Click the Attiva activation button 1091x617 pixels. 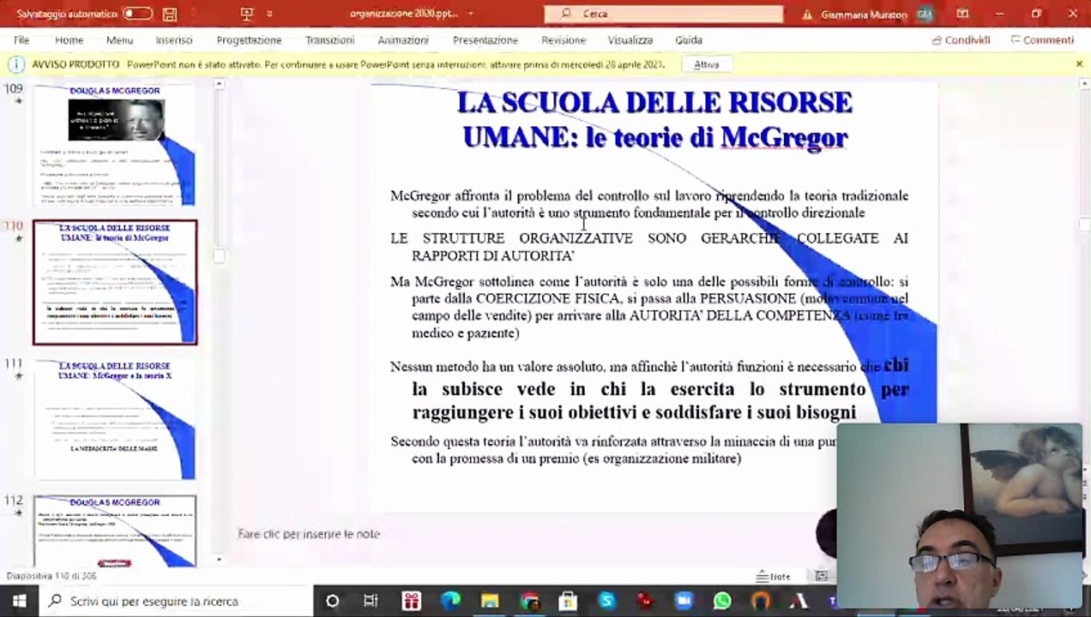point(707,64)
